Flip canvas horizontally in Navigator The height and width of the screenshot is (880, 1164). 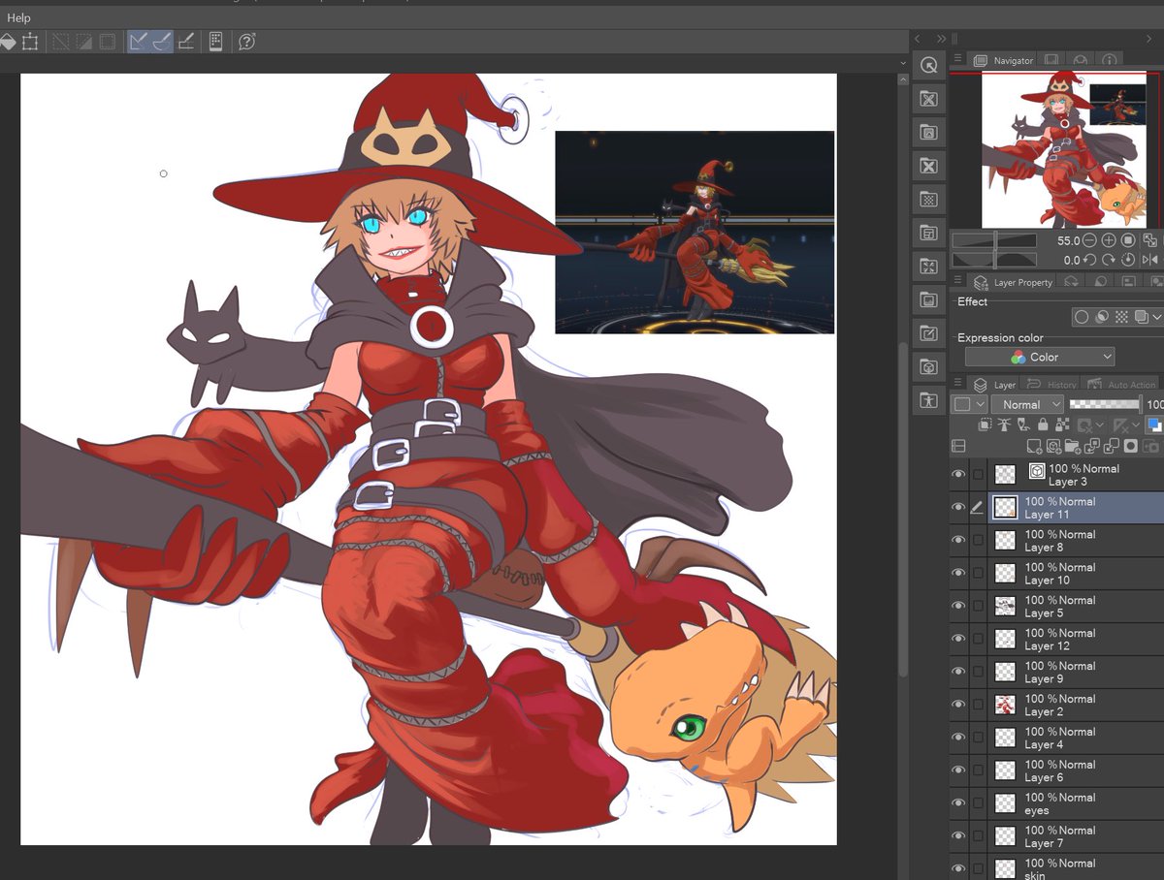point(1149,260)
